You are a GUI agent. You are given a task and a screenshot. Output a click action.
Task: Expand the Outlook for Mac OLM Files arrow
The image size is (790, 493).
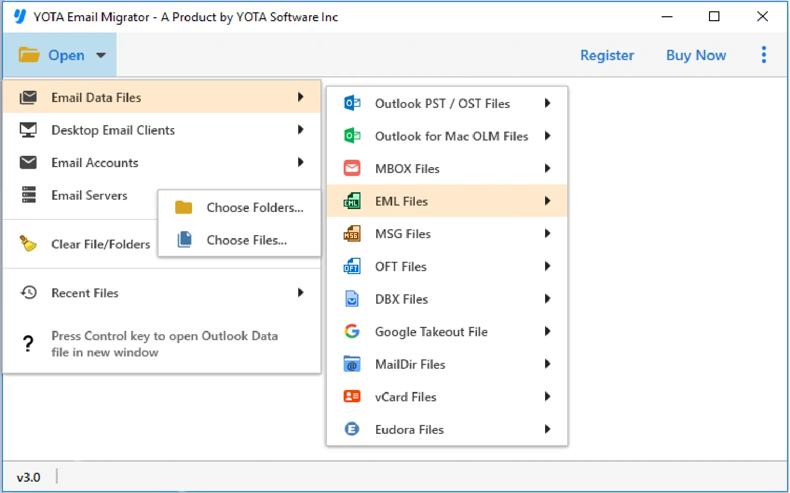[x=547, y=136]
